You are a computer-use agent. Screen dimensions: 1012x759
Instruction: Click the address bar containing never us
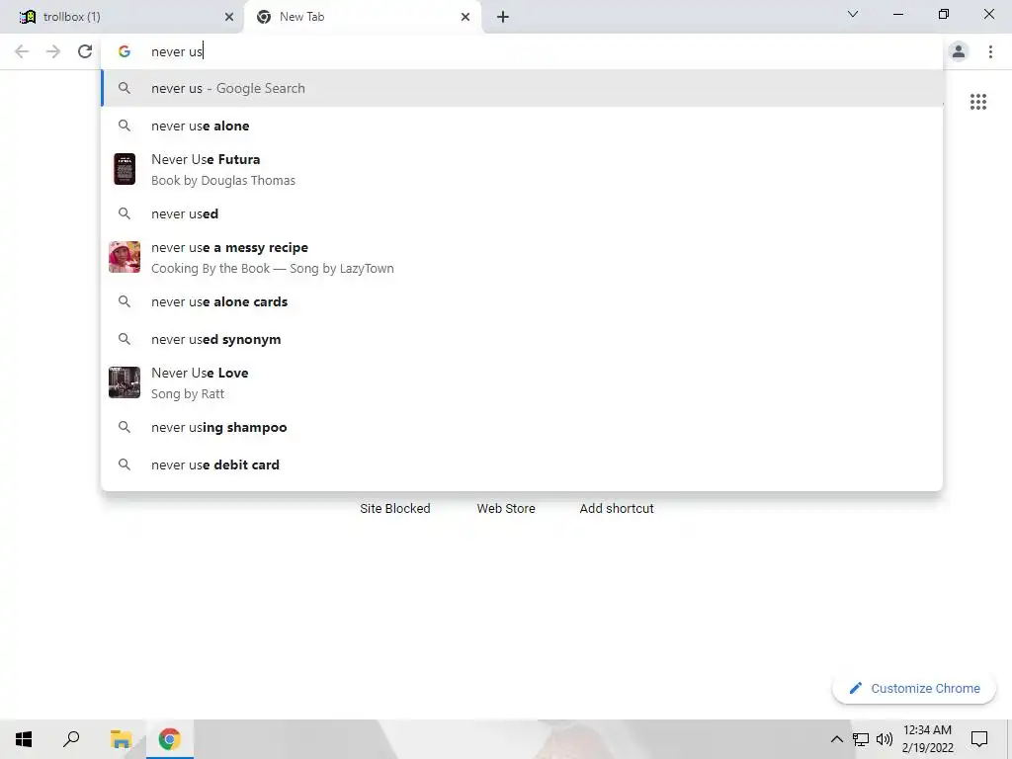click(522, 51)
